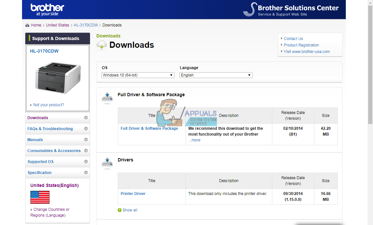This screenshot has width=373, height=225.
Task: Click the Product Registration link
Action: (301, 45)
